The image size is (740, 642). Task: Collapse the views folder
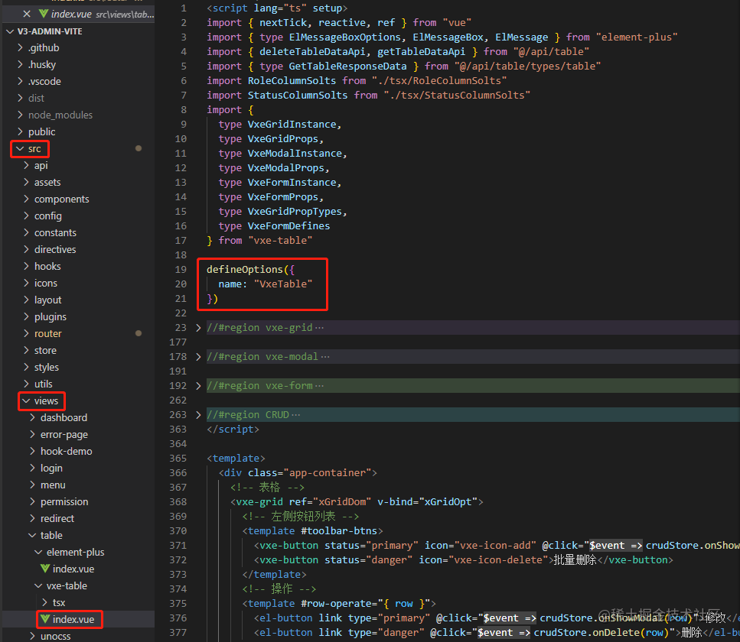41,401
